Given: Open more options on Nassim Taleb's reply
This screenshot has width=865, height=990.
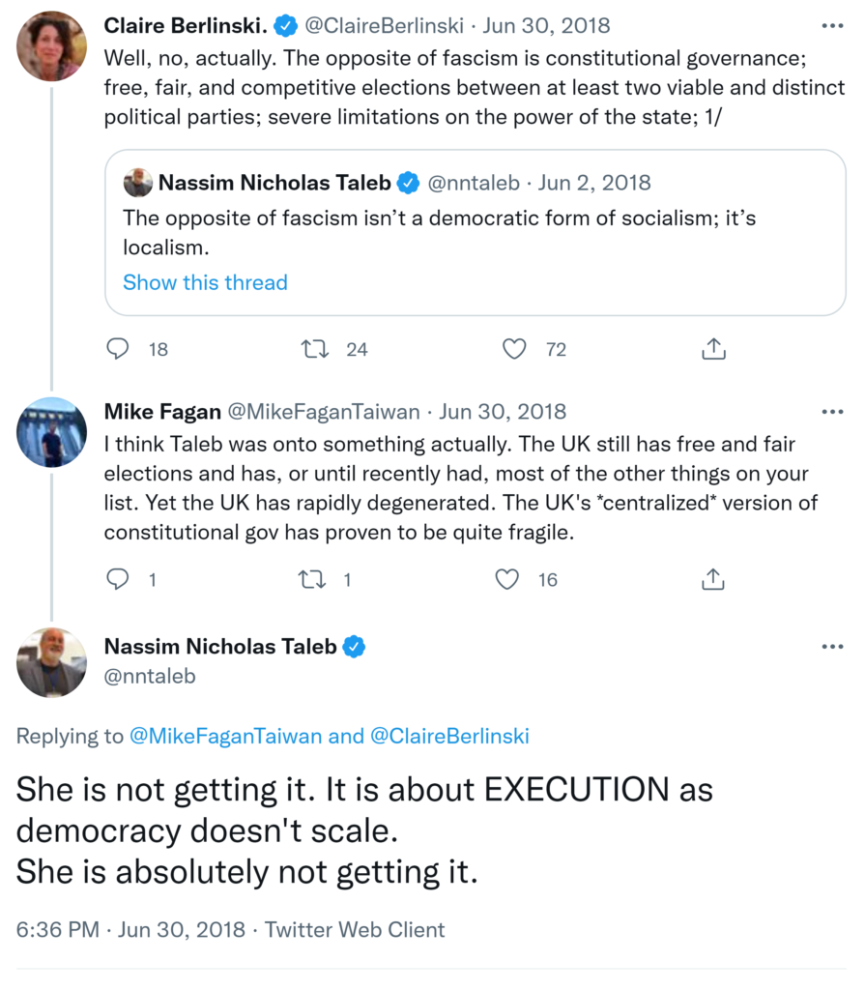Looking at the screenshot, I should pyautogui.click(x=831, y=647).
